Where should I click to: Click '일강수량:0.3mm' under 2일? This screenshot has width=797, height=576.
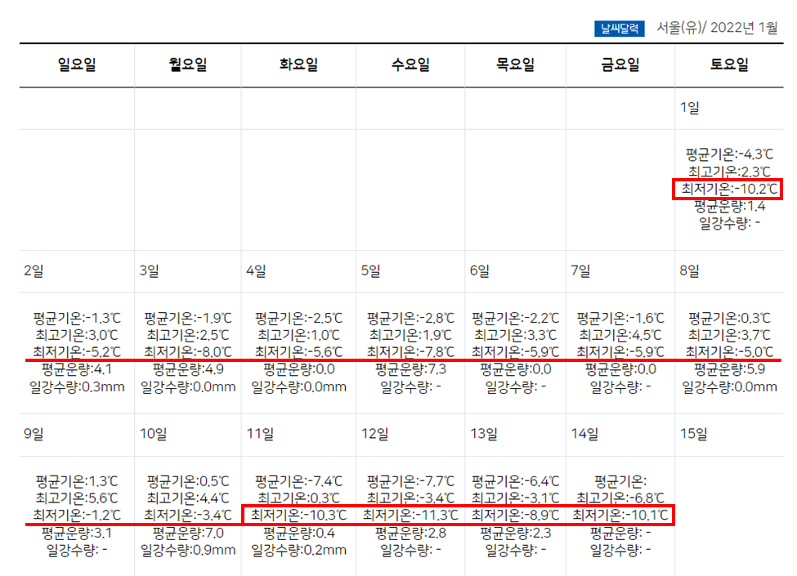coord(77,387)
